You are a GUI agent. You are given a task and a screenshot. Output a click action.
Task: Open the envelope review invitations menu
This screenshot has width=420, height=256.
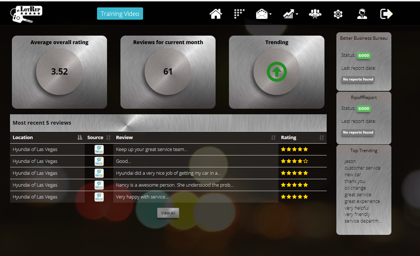(x=263, y=14)
